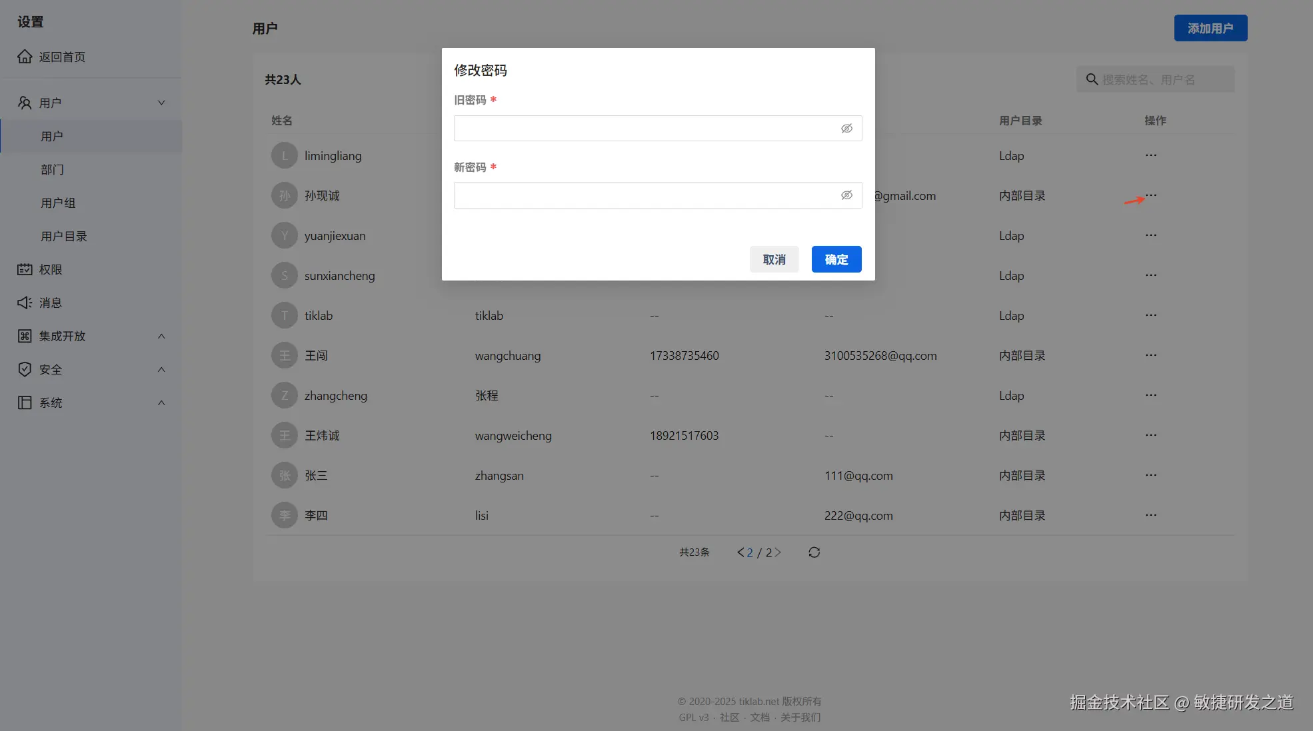
Task: Open 用户目录 in sidebar menu
Action: [63, 236]
